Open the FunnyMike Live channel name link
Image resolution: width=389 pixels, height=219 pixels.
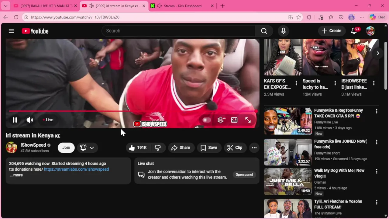coord(326,122)
